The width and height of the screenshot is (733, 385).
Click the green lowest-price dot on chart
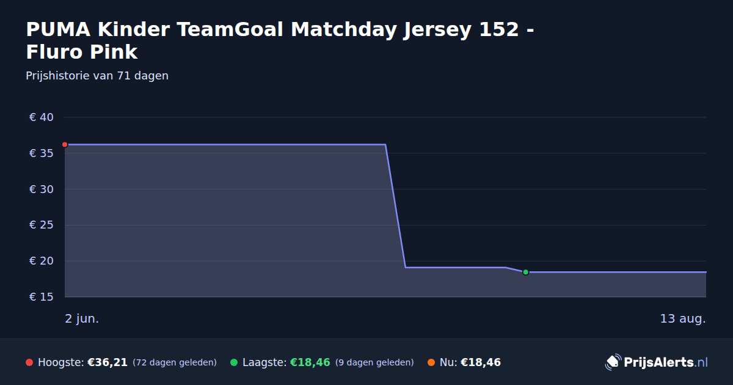(x=525, y=272)
